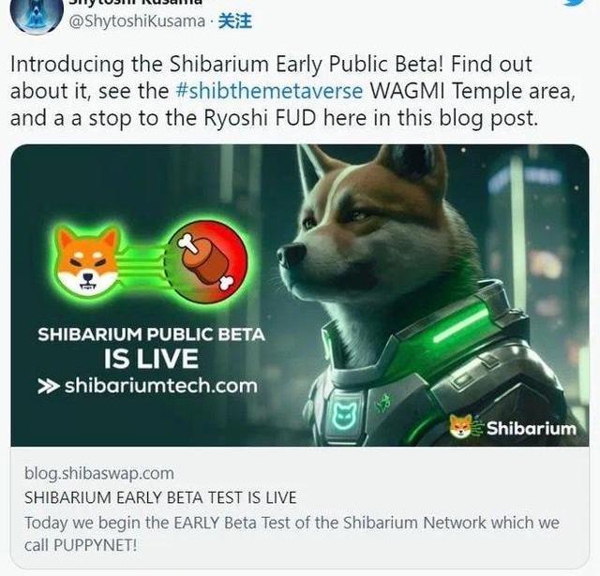600x576 pixels.
Task: Open the blog.shibaswap.com domain link
Action: click(x=99, y=473)
